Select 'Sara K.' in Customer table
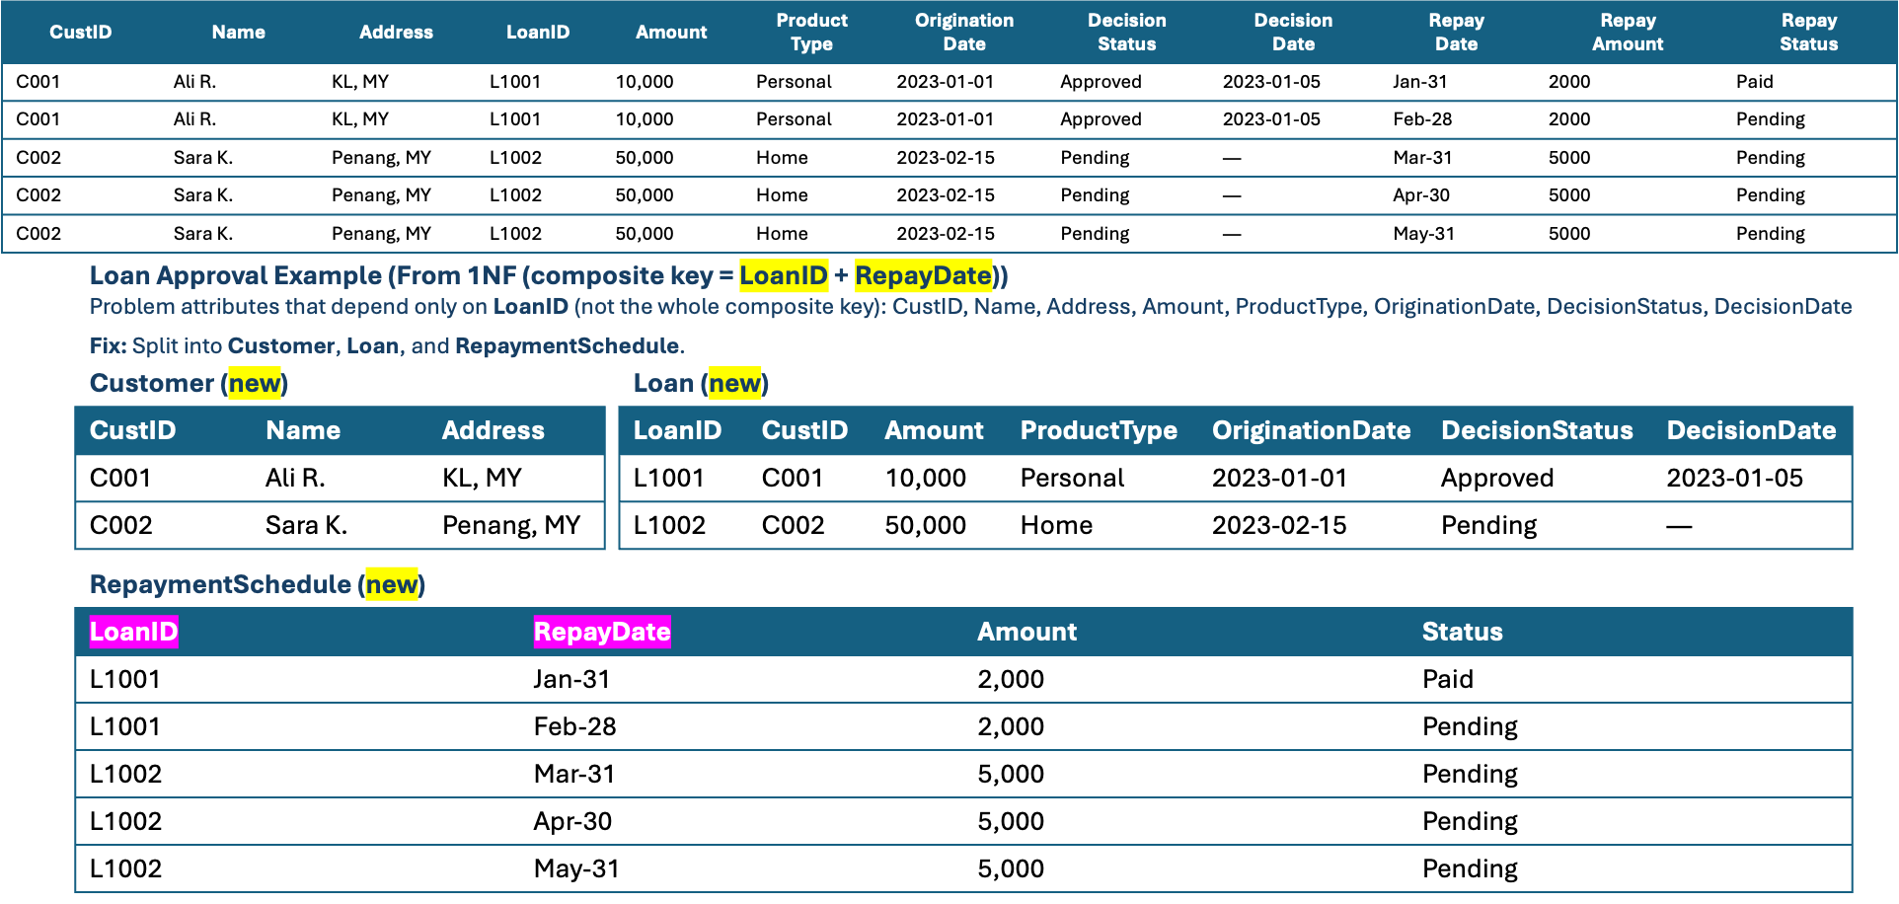The width and height of the screenshot is (1899, 904). (306, 526)
